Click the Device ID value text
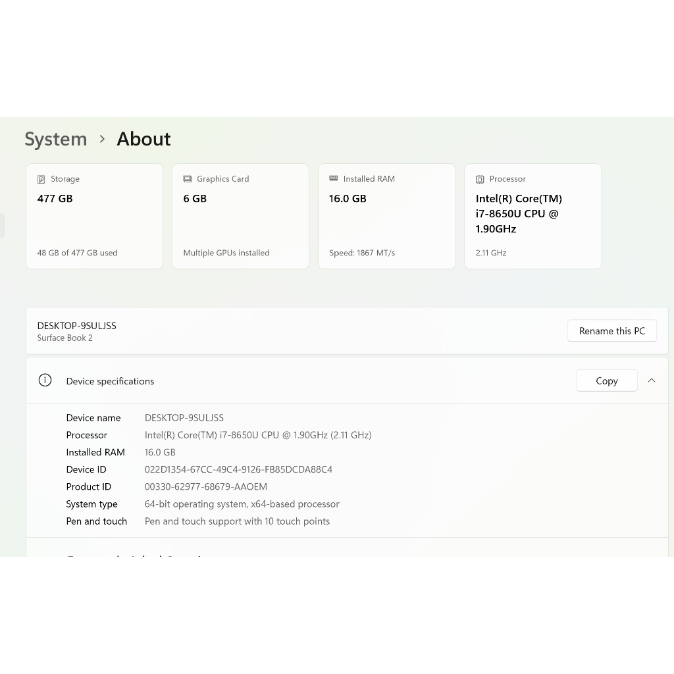 tap(238, 469)
